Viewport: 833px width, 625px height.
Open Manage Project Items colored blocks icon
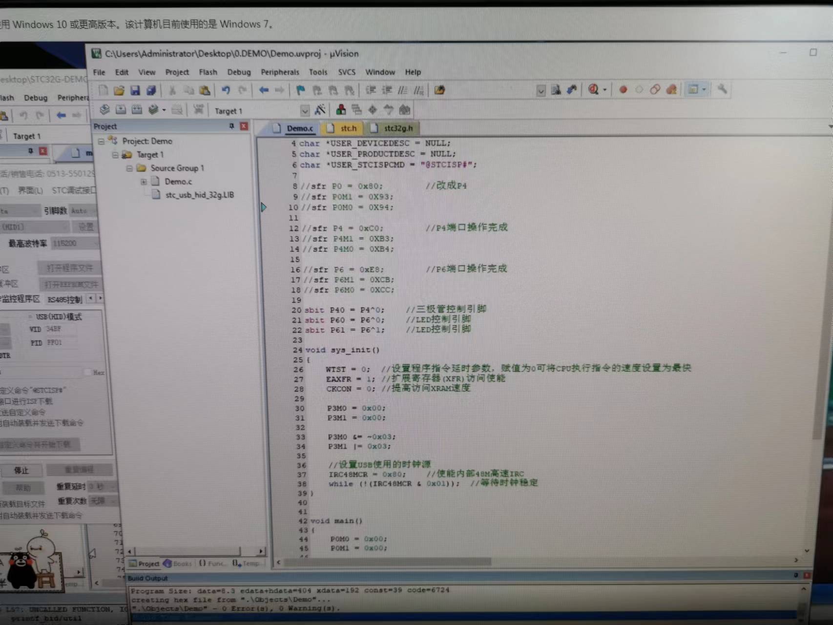click(341, 110)
